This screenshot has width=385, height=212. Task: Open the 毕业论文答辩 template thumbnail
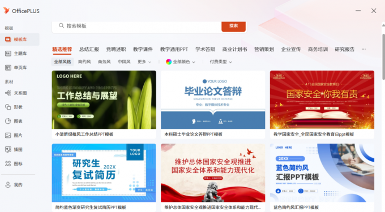(x=213, y=99)
